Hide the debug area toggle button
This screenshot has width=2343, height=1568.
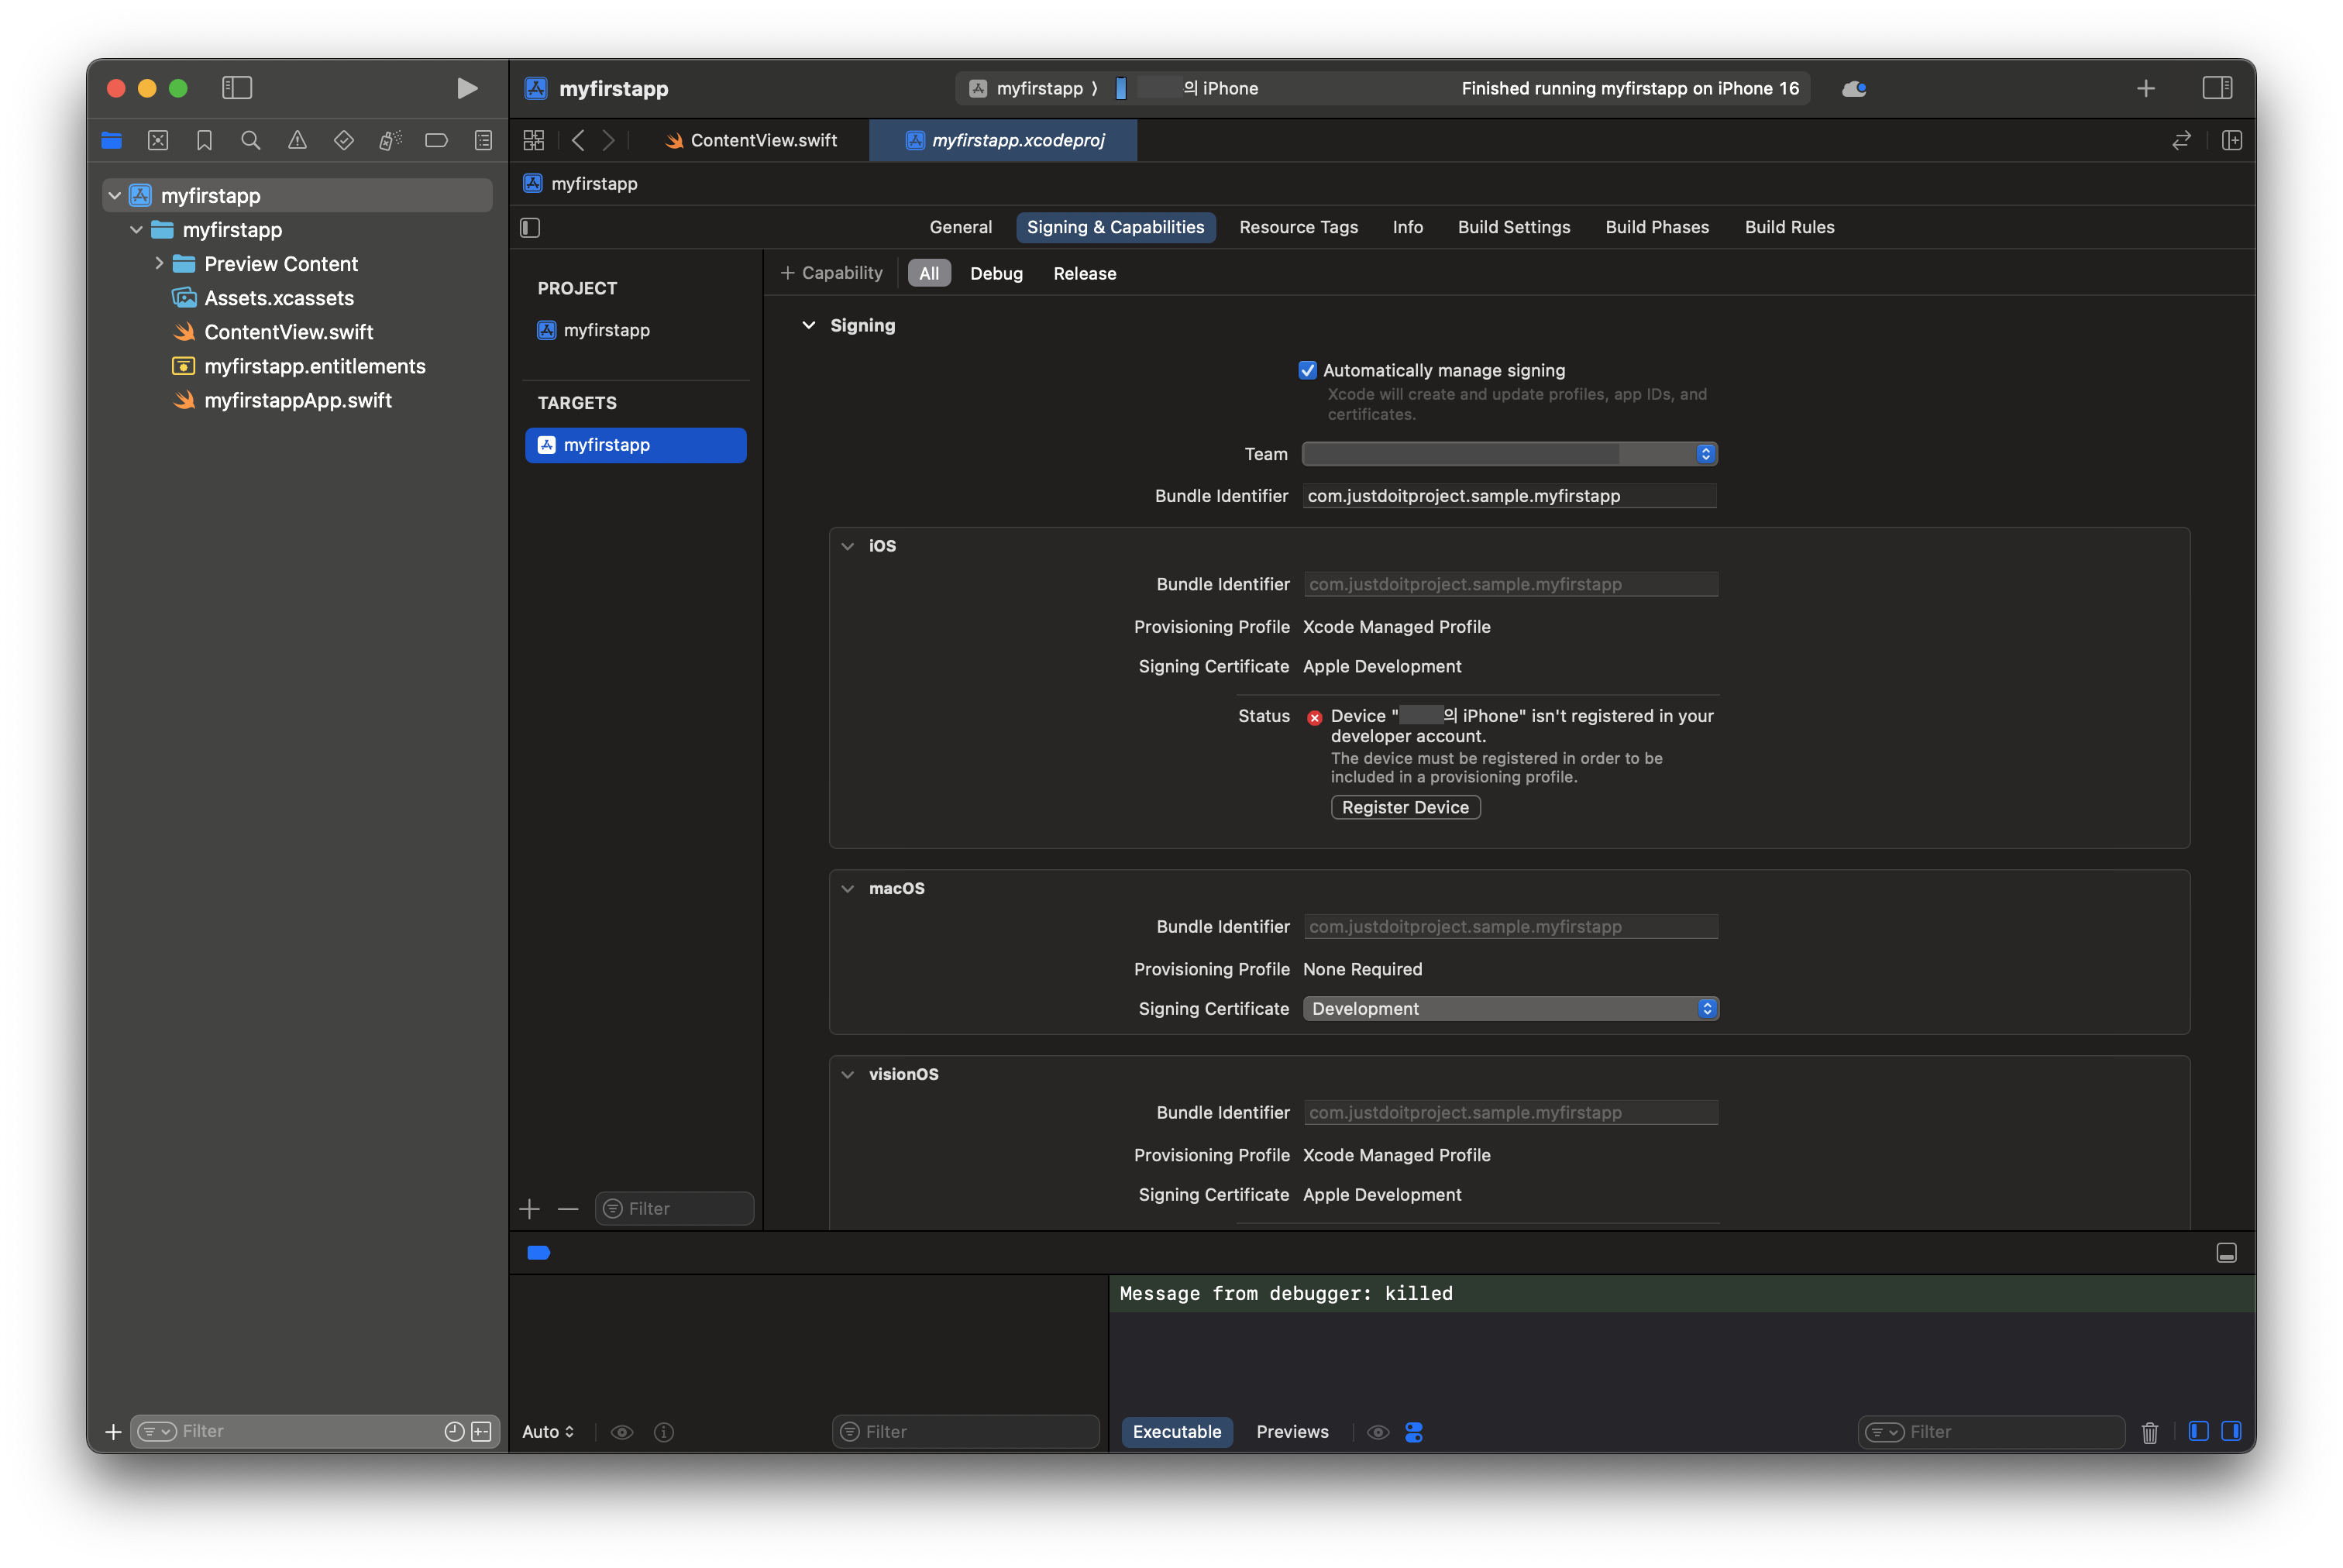click(2226, 1253)
